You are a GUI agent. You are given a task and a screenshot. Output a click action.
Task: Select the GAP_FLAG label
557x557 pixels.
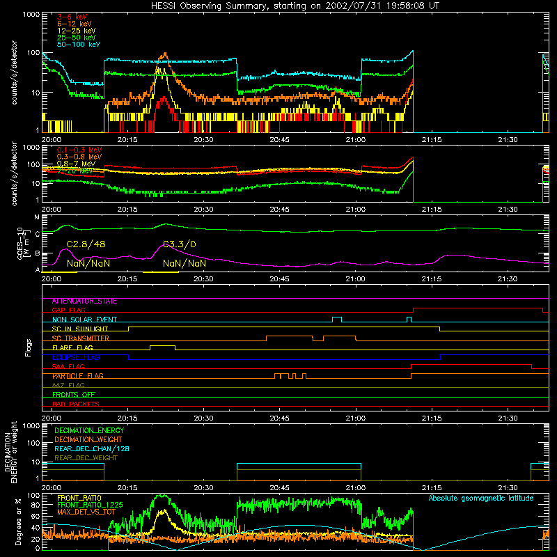pyautogui.click(x=69, y=310)
